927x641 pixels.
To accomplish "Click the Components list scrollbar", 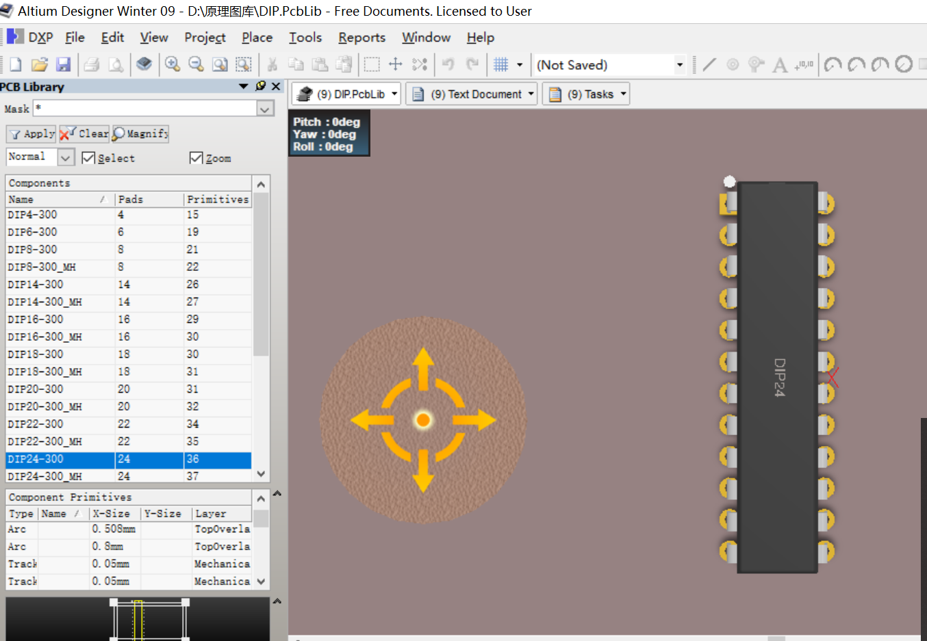I will tap(261, 274).
